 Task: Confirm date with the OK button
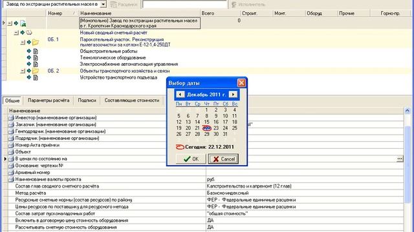[191, 159]
